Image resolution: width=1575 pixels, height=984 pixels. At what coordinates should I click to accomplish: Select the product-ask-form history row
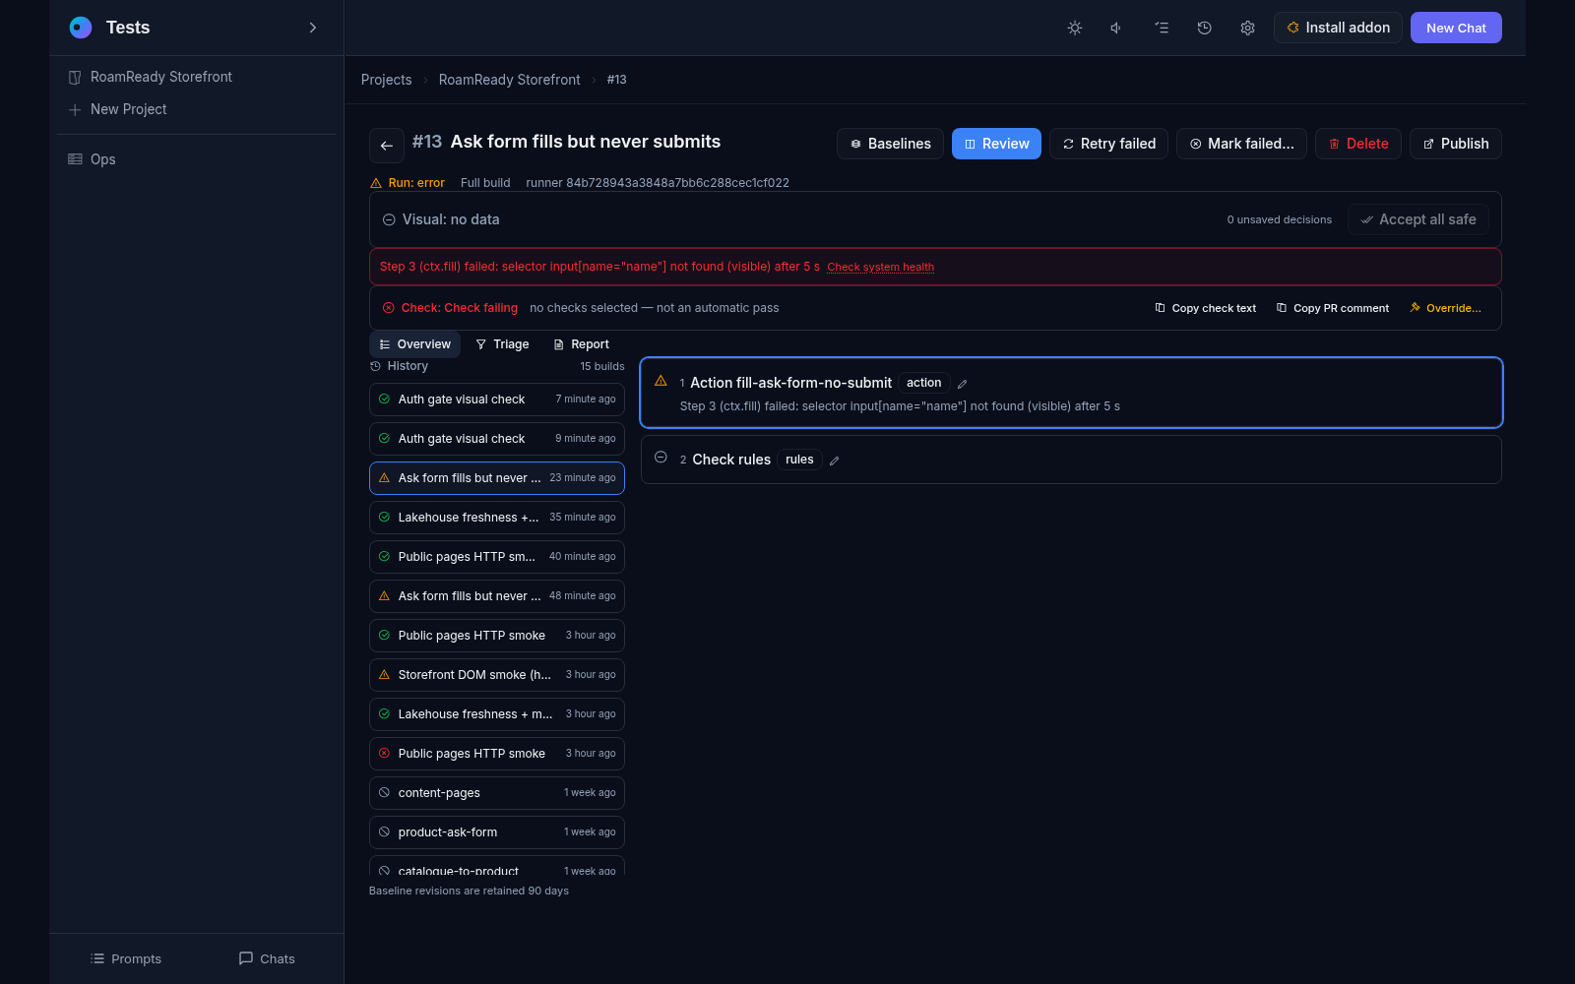pos(497,832)
